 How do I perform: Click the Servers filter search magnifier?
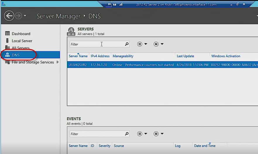click(x=127, y=44)
